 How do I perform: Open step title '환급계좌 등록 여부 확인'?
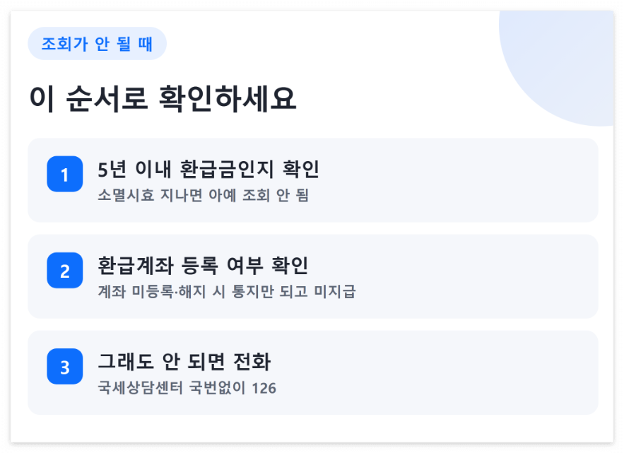tap(203, 266)
